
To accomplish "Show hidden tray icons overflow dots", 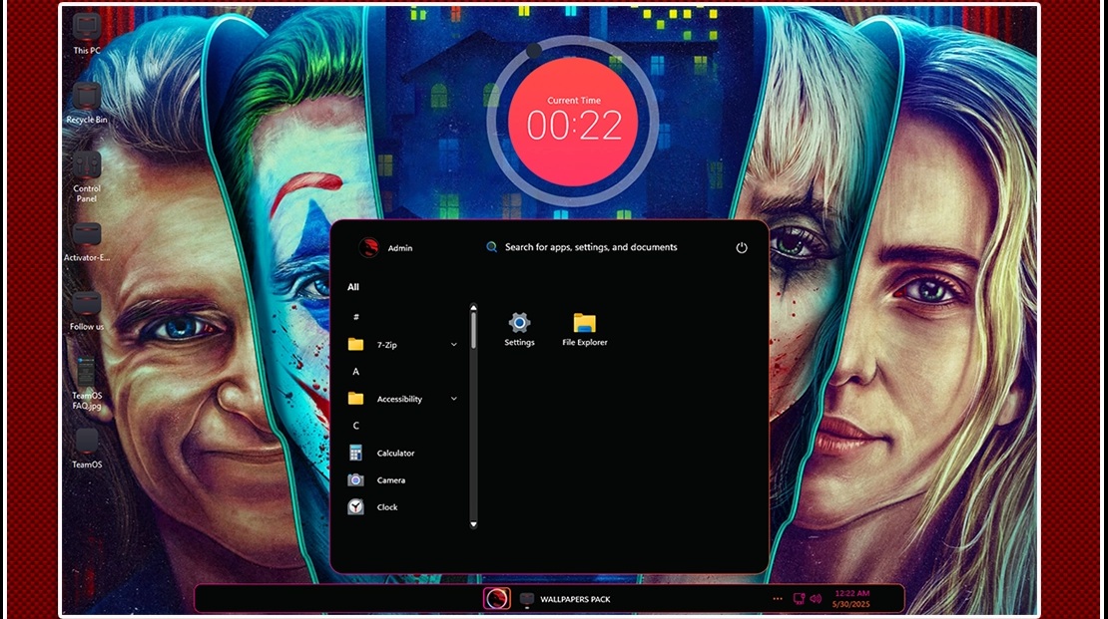I will (778, 599).
